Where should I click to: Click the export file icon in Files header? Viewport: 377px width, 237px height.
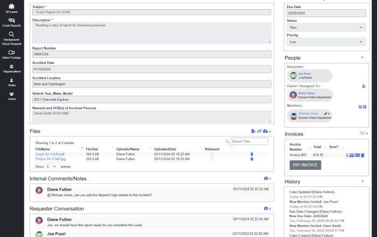click(253, 131)
